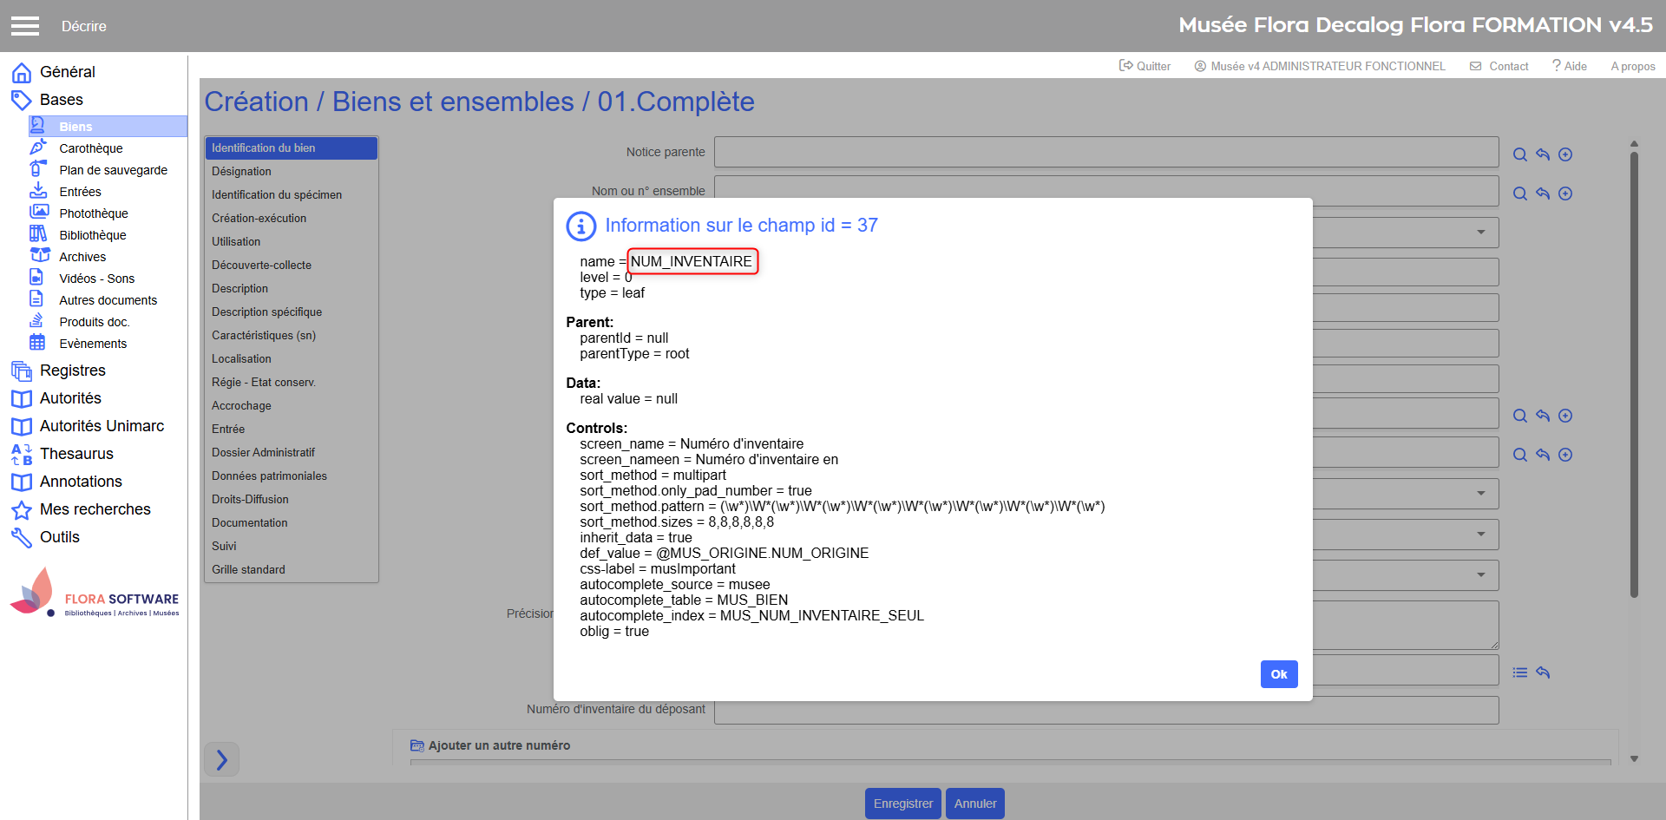
Task: Open the hamburger menu icon
Action: (x=25, y=26)
